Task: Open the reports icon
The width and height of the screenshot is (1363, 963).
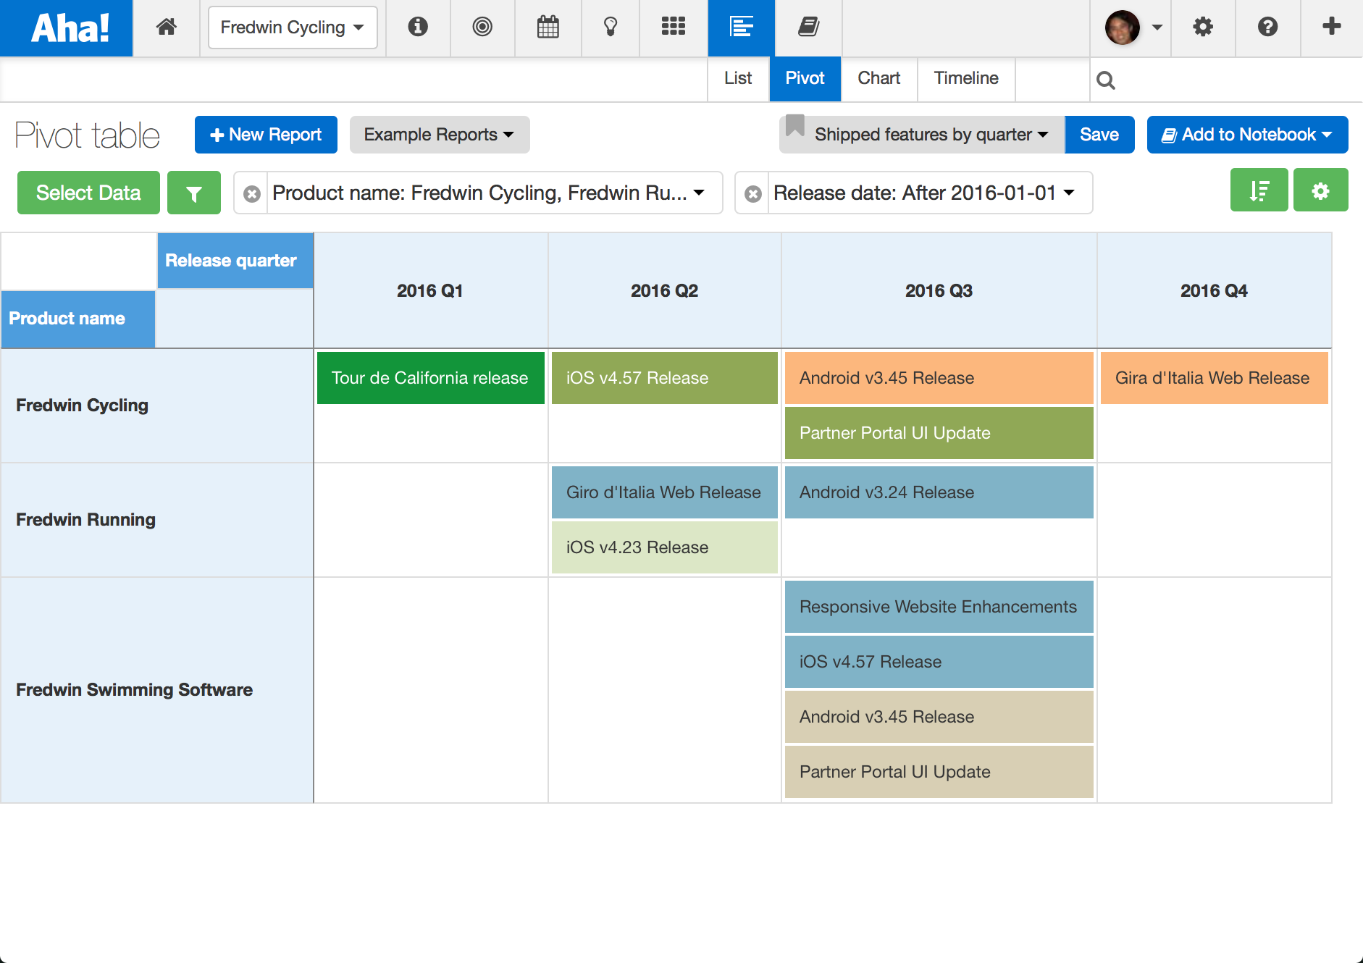Action: coord(742,28)
